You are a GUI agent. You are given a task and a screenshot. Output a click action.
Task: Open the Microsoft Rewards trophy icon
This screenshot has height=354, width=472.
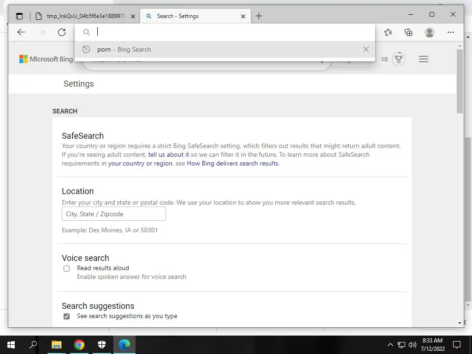point(399,59)
